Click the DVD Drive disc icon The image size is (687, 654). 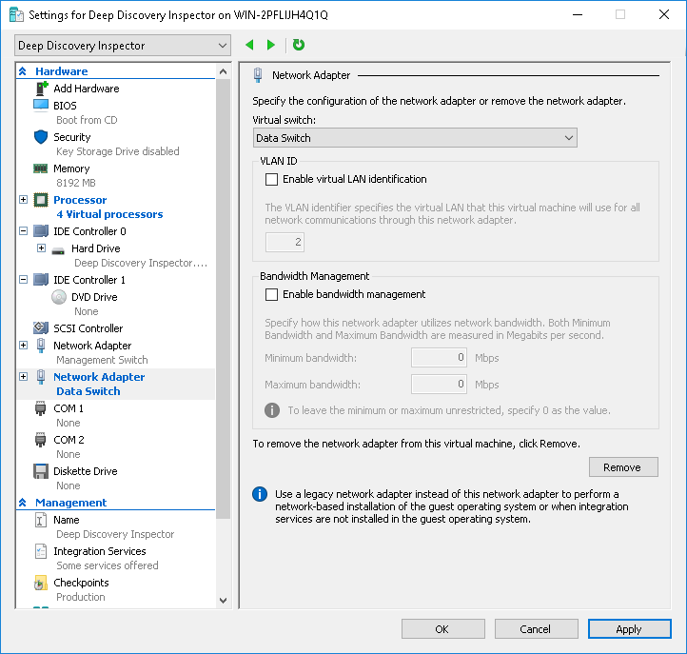click(59, 297)
